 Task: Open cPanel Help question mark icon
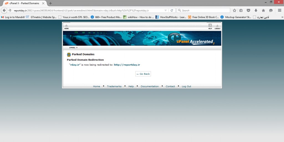click(210, 26)
